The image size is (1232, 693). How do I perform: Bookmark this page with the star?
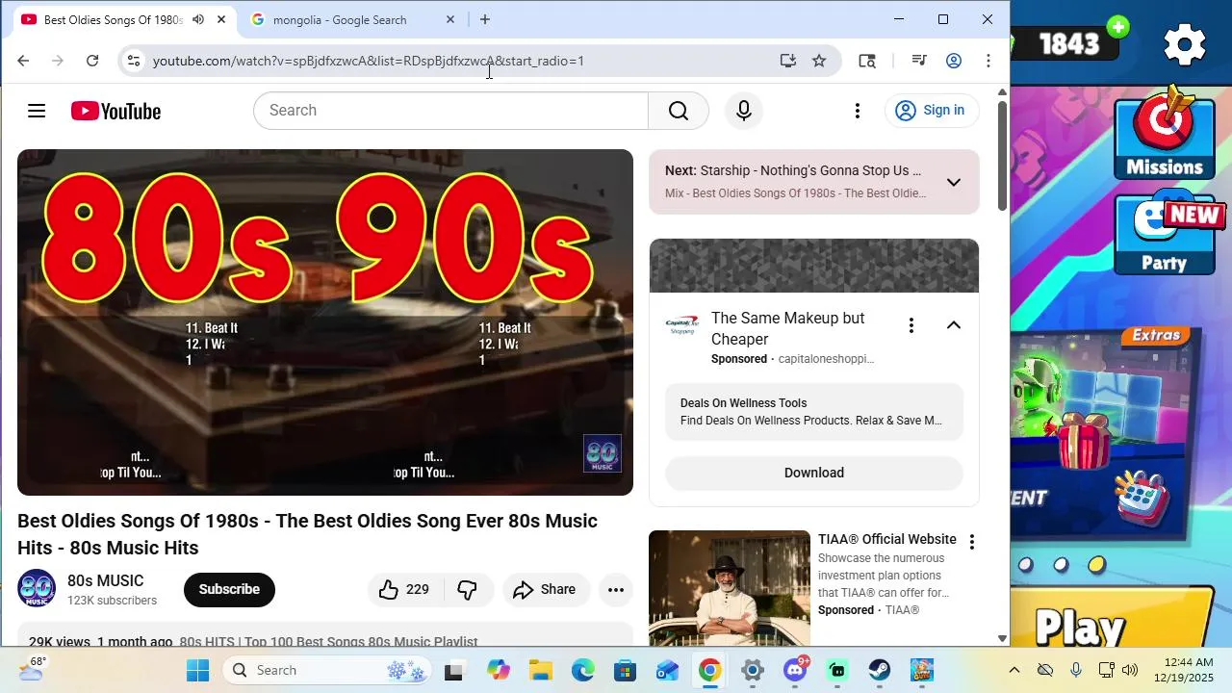click(x=819, y=61)
